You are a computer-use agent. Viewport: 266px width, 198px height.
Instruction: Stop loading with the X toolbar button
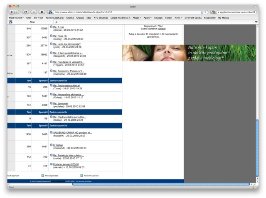pyautogui.click(x=34, y=12)
